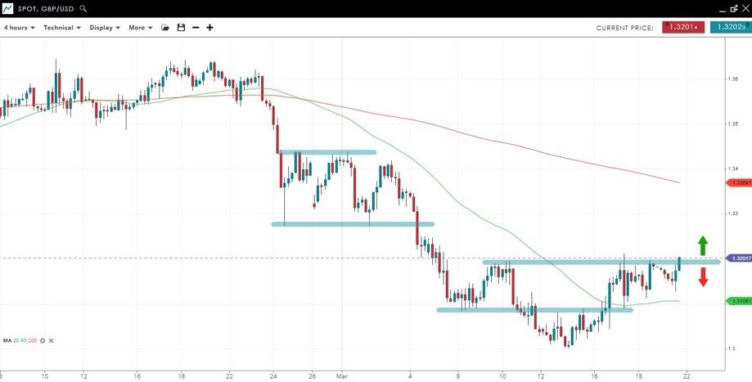Image resolution: width=752 pixels, height=382 pixels.
Task: Select the red 1.3369 MA price label
Action: [x=740, y=182]
